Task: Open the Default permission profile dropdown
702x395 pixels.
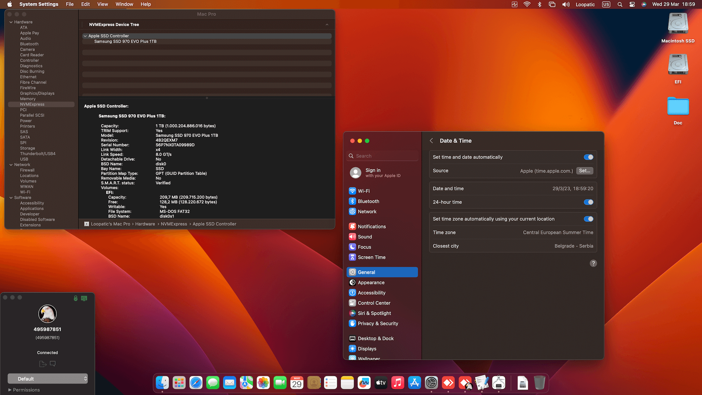Action: 48,379
